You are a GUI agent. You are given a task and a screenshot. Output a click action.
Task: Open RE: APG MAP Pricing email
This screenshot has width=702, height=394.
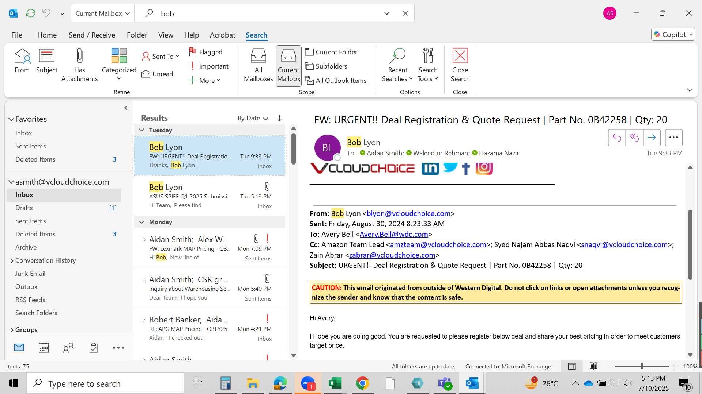[210, 328]
